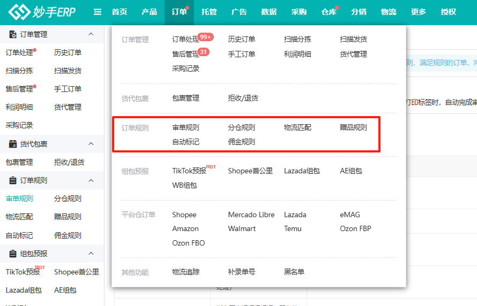Image resolution: width=477 pixels, height=306 pixels.
Task: Choose AE组包 in the dropdown panel
Action: pyautogui.click(x=351, y=171)
